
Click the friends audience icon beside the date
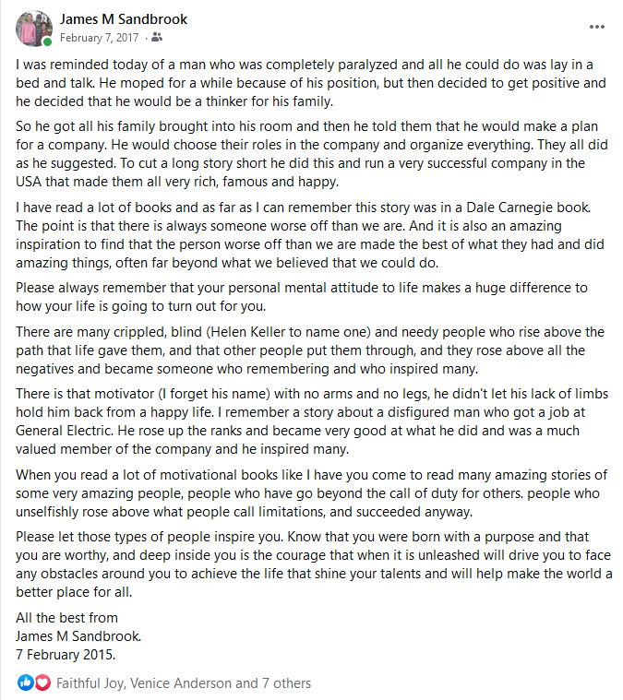click(x=156, y=38)
